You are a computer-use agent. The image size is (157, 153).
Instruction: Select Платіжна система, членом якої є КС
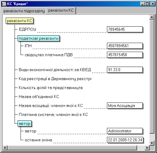click(x=53, y=114)
